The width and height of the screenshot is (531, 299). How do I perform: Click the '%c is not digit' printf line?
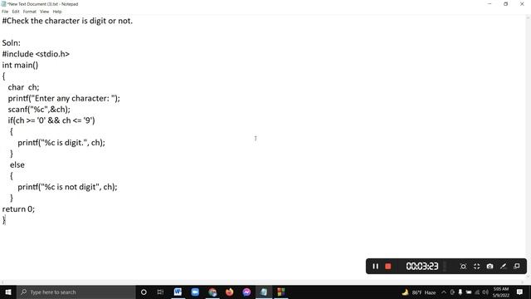[67, 187]
